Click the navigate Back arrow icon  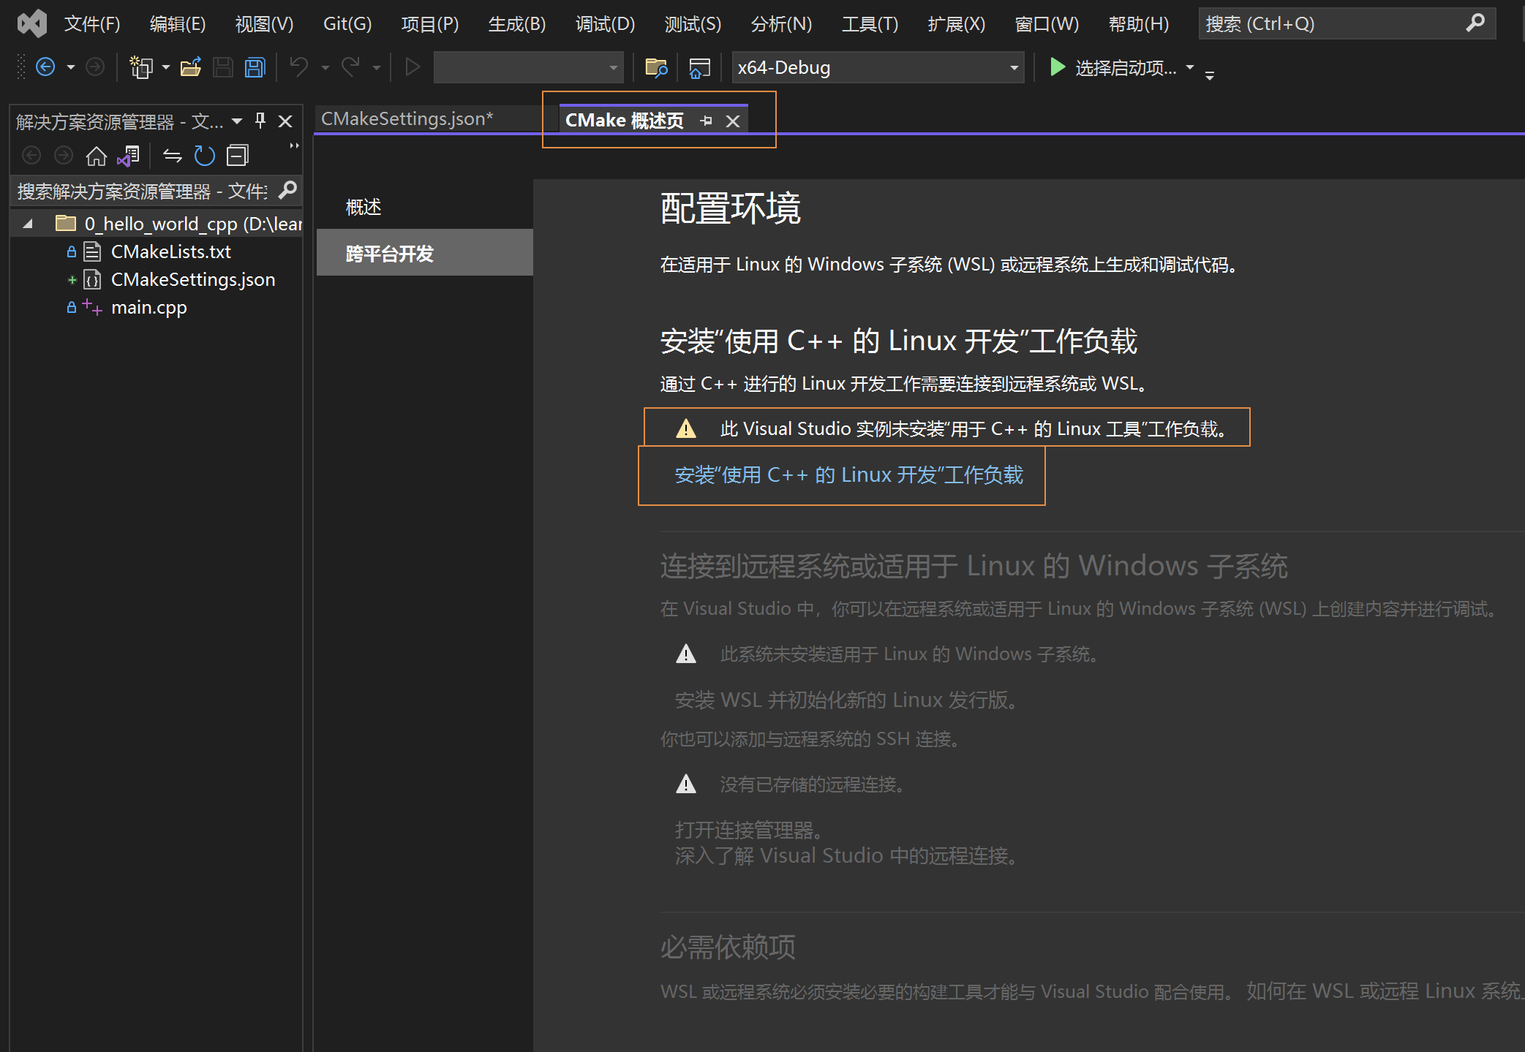(45, 68)
